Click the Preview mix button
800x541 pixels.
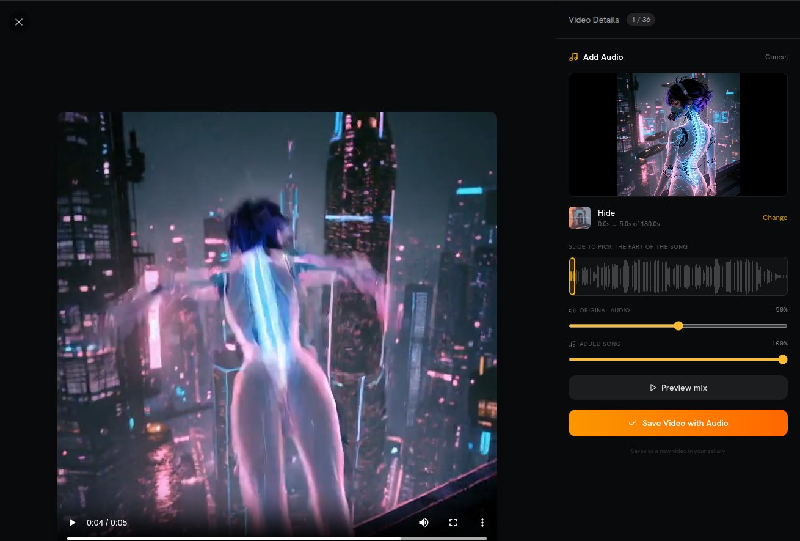678,388
